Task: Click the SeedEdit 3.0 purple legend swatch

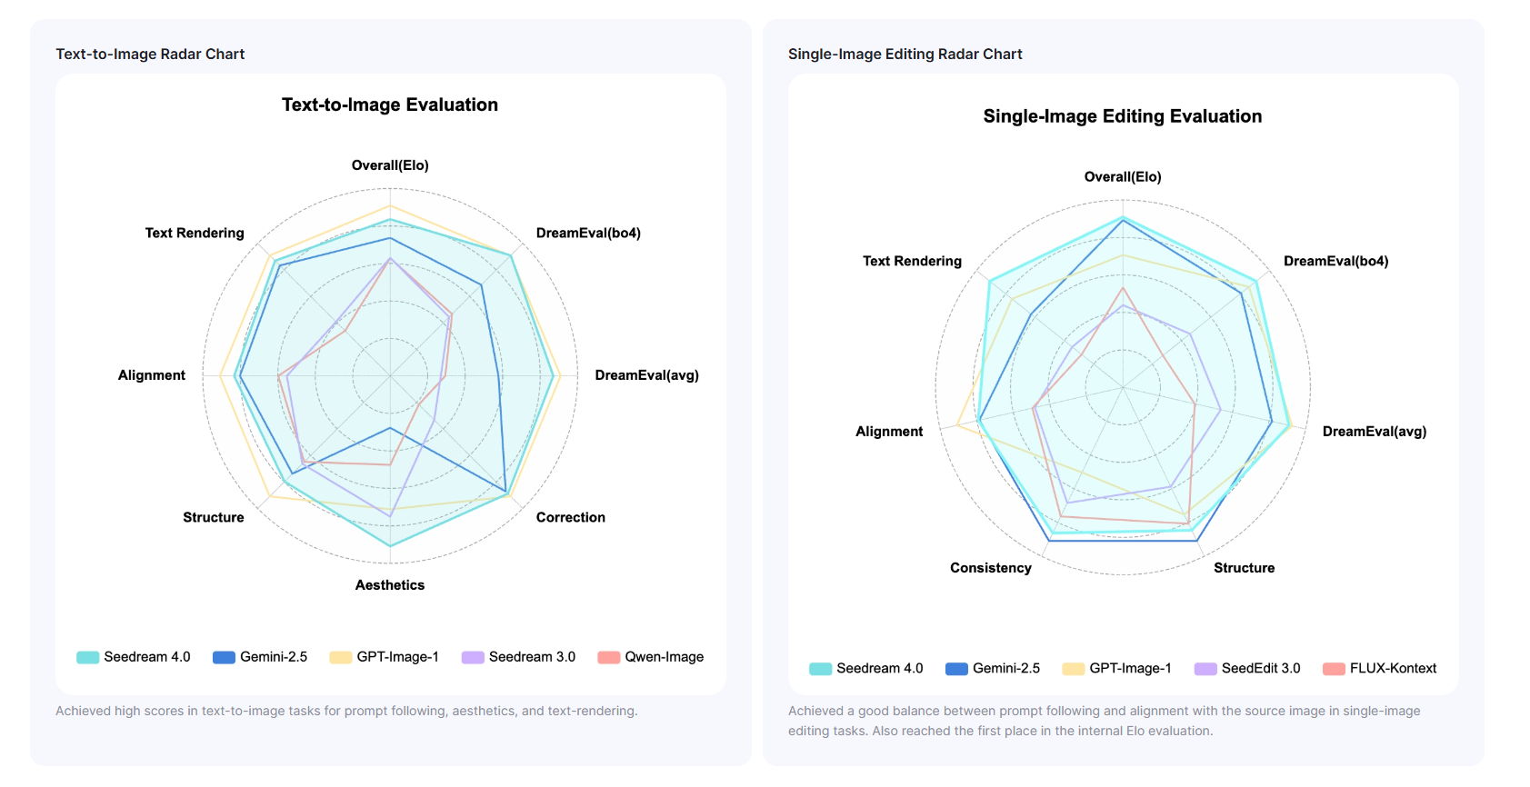Action: point(1205,669)
